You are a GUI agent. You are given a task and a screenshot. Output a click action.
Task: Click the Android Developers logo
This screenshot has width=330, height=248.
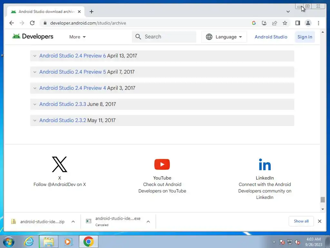(x=33, y=36)
